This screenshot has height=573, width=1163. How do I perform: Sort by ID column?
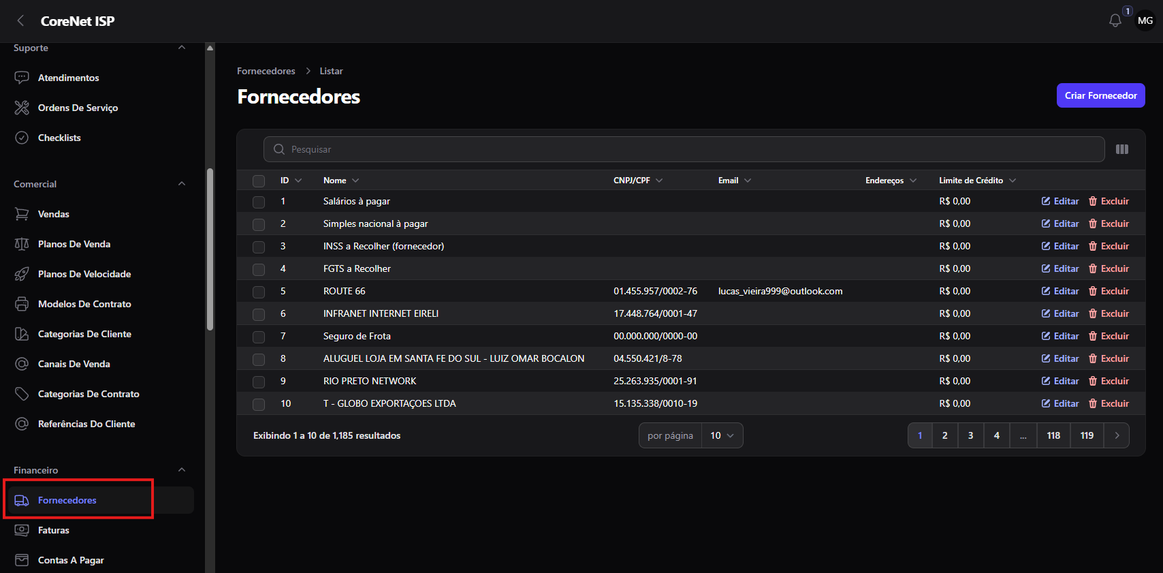291,181
